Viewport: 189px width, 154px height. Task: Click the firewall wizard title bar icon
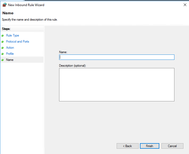(5, 5)
